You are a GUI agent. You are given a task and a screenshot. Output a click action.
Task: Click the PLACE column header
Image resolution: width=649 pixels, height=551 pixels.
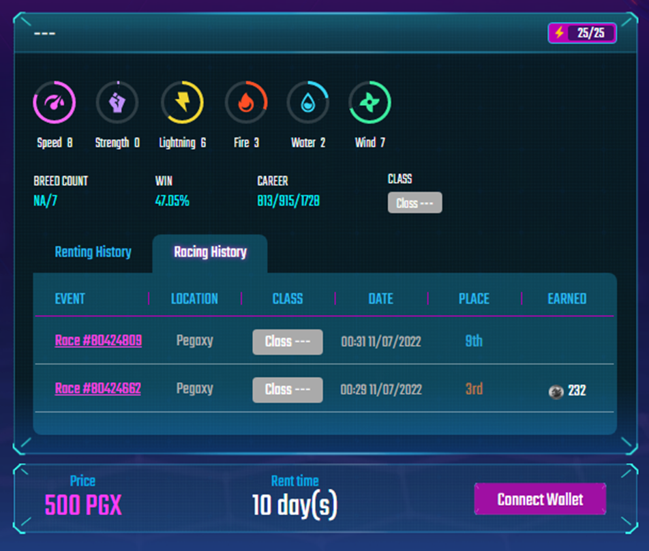[474, 299]
